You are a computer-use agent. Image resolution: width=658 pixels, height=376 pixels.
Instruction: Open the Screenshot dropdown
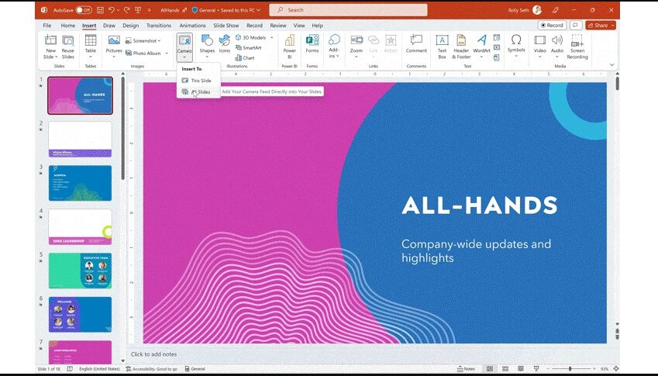pos(143,41)
